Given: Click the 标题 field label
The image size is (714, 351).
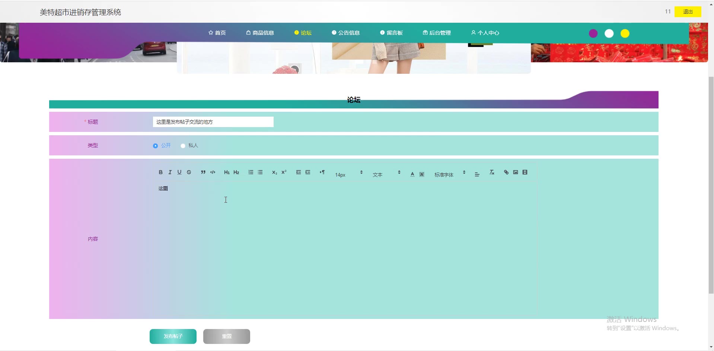Looking at the screenshot, I should tap(93, 122).
